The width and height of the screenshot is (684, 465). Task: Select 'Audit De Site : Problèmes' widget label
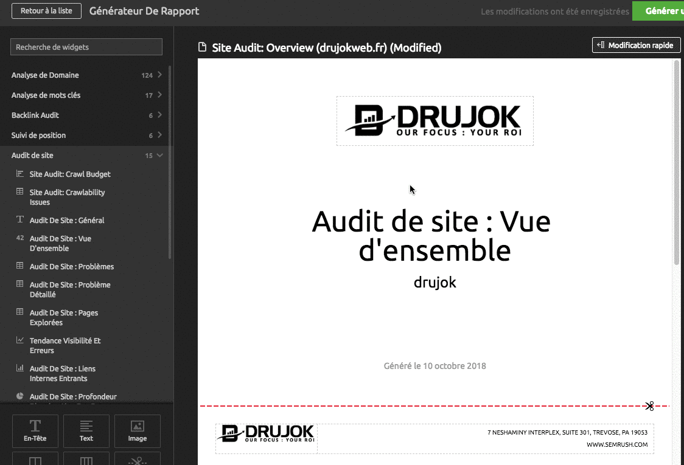[x=72, y=266]
